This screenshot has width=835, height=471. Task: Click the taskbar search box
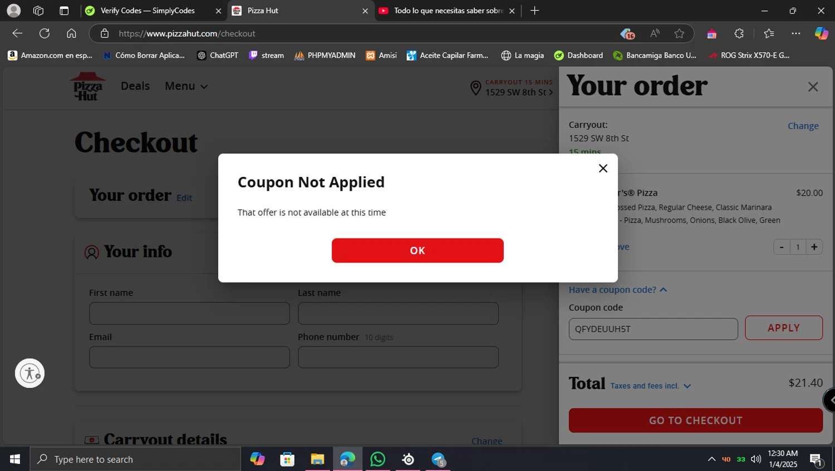click(x=135, y=459)
